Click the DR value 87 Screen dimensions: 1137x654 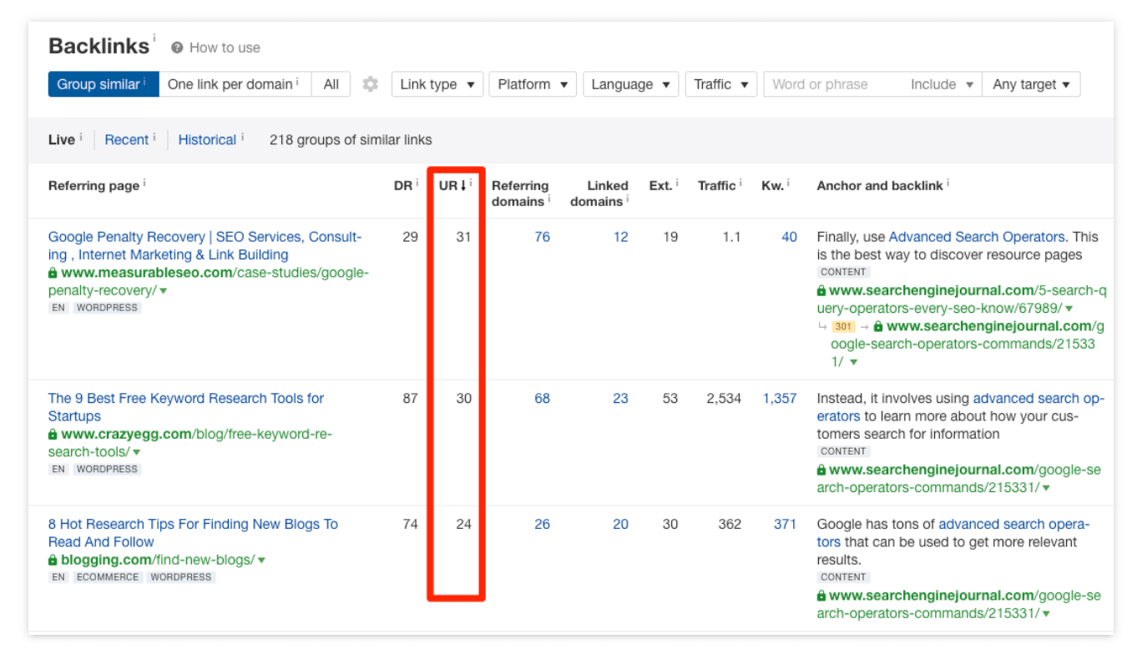point(410,399)
